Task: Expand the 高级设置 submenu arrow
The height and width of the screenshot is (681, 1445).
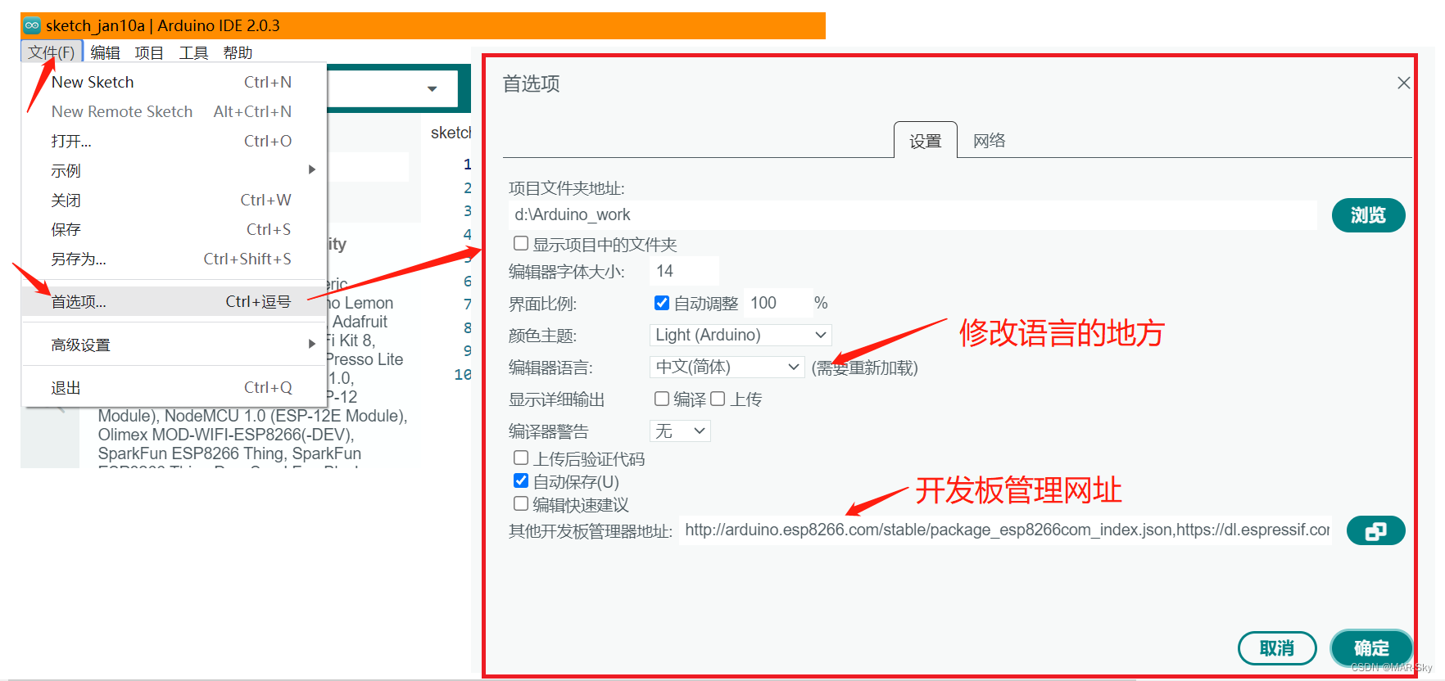Action: [311, 344]
